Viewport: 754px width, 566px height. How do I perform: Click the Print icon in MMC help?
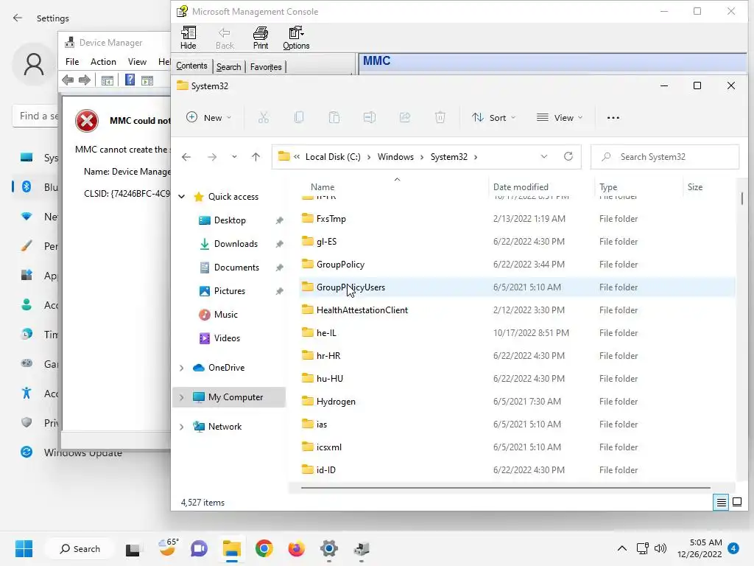260,38
